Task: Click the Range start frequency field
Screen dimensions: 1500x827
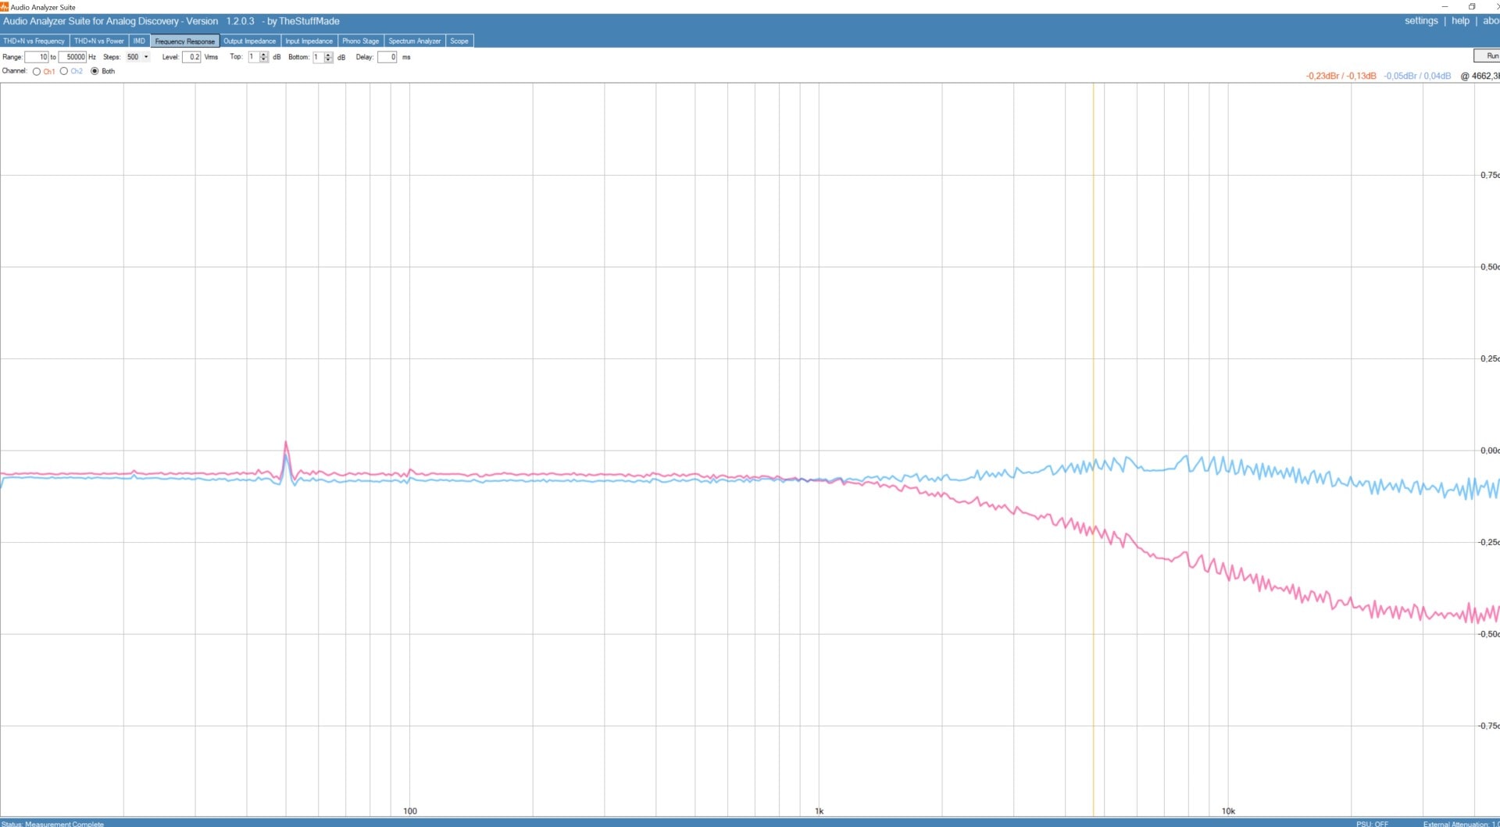Action: point(37,57)
